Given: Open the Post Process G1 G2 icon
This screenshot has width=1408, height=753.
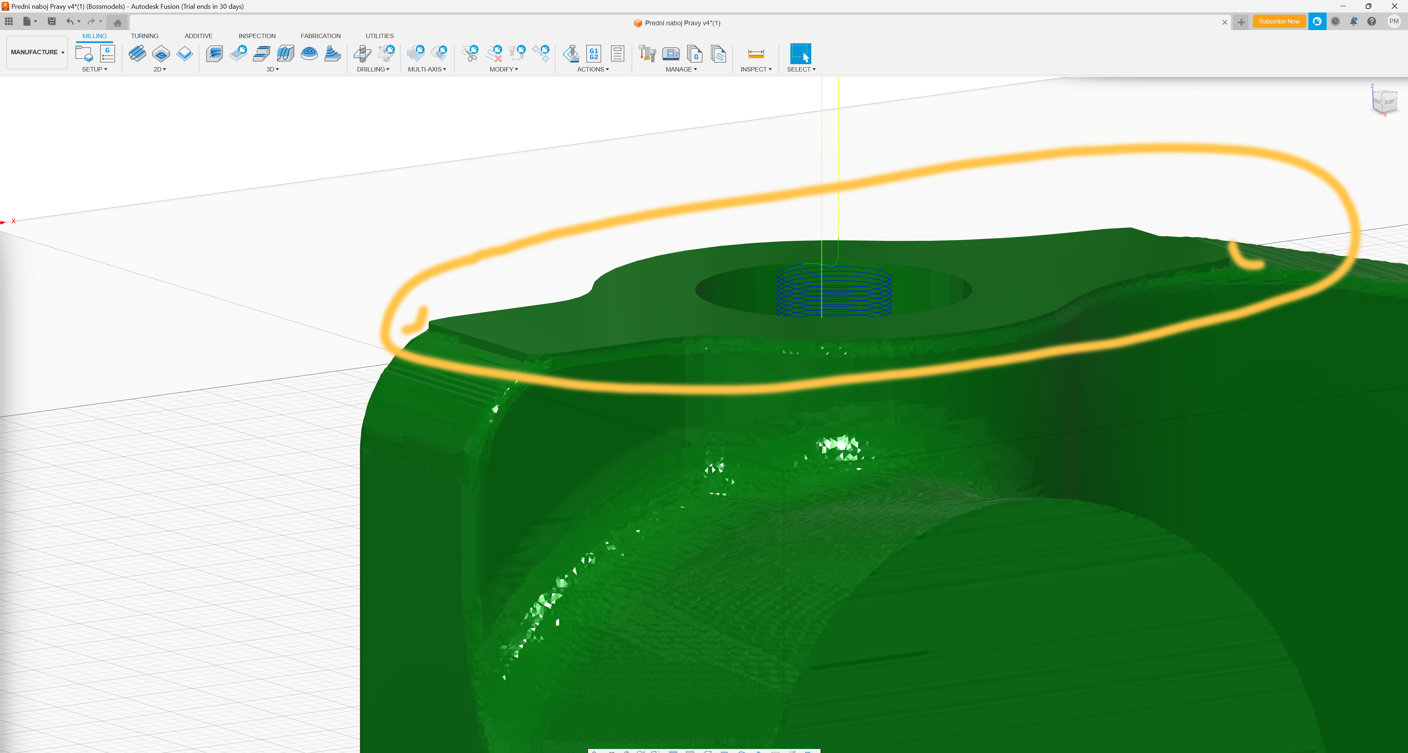Looking at the screenshot, I should coord(594,54).
